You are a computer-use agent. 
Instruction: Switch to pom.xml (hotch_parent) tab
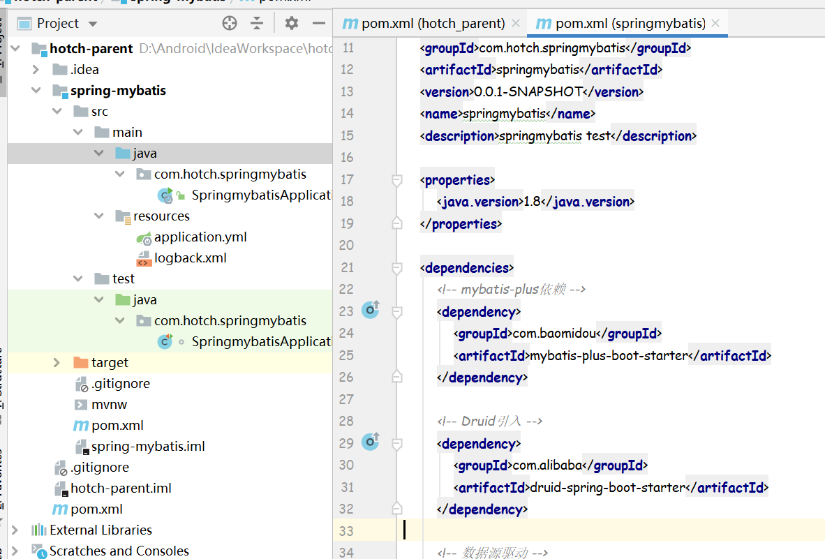pos(433,24)
